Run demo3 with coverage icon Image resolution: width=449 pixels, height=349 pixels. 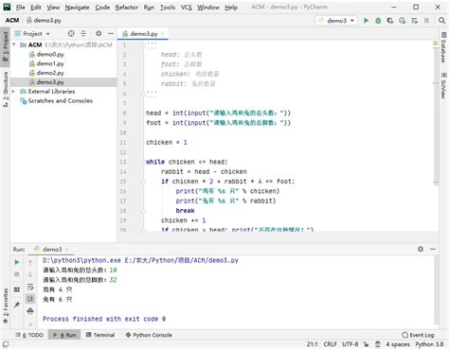(390, 21)
